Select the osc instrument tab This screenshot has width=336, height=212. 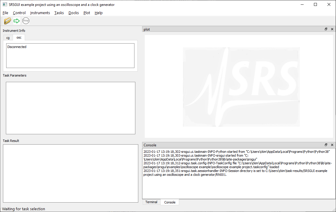click(19, 37)
